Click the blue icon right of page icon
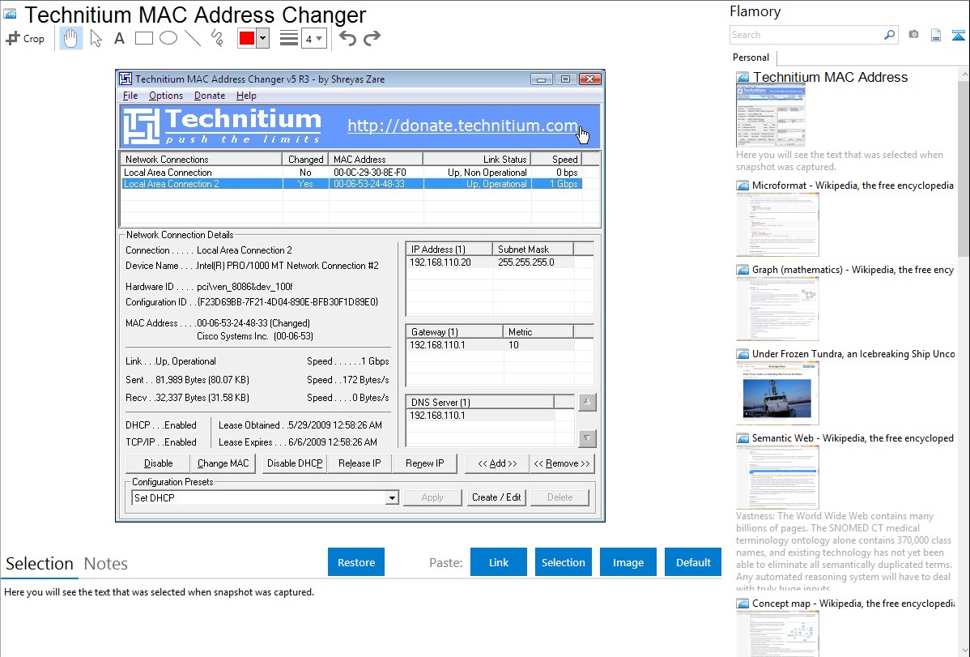This screenshot has width=970, height=657. coord(958,35)
